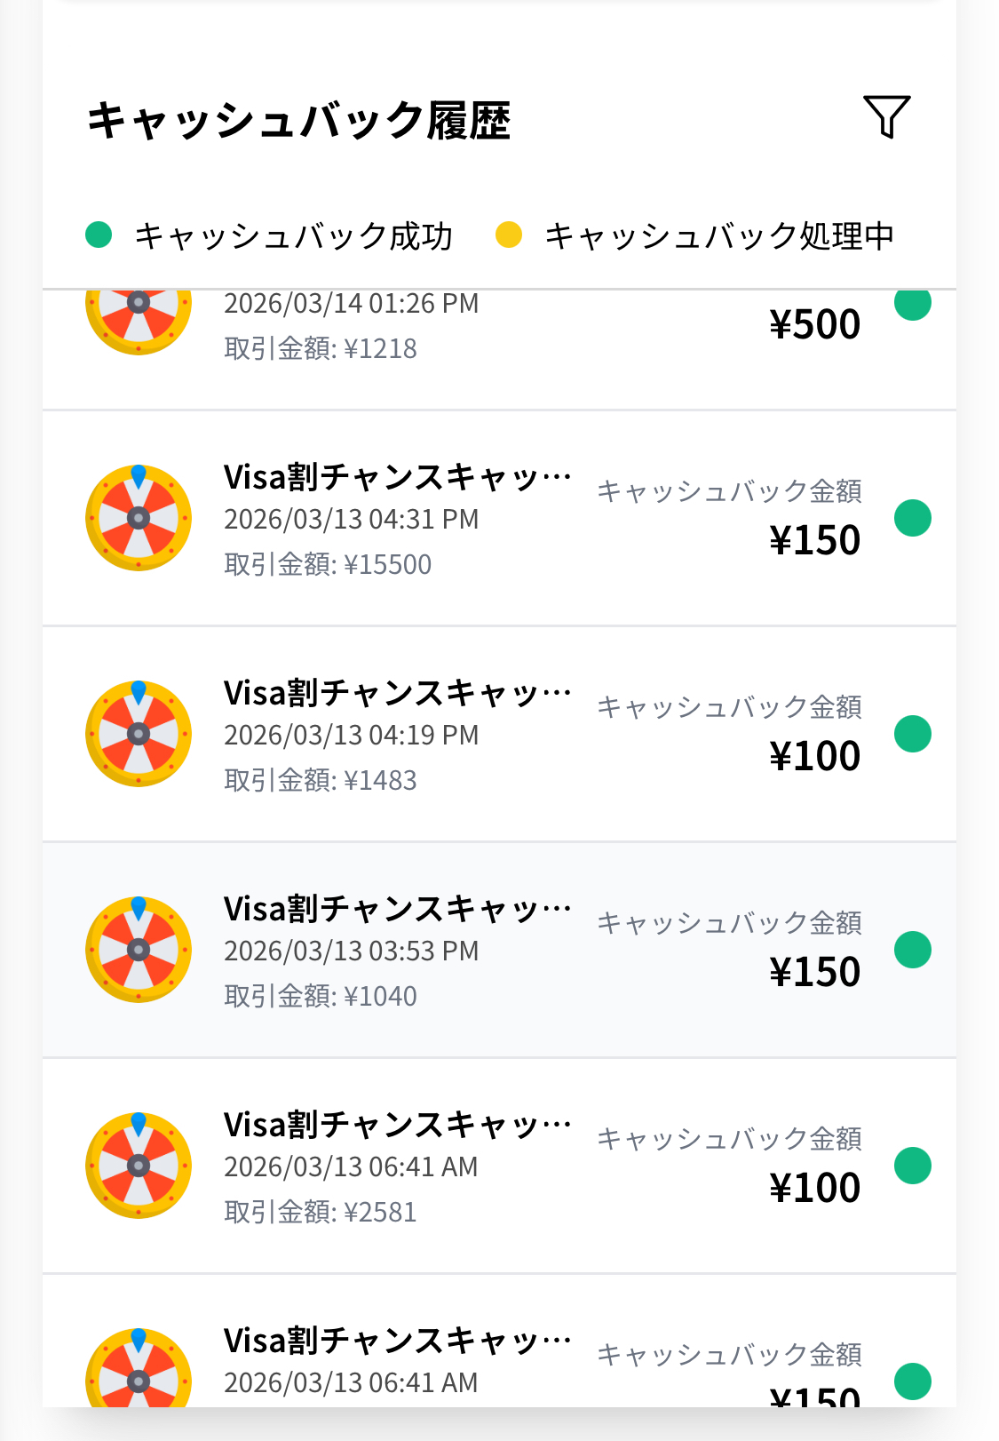Click roulette wheel icon for ¥2581 transaction
999x1441 pixels.
[139, 1166]
